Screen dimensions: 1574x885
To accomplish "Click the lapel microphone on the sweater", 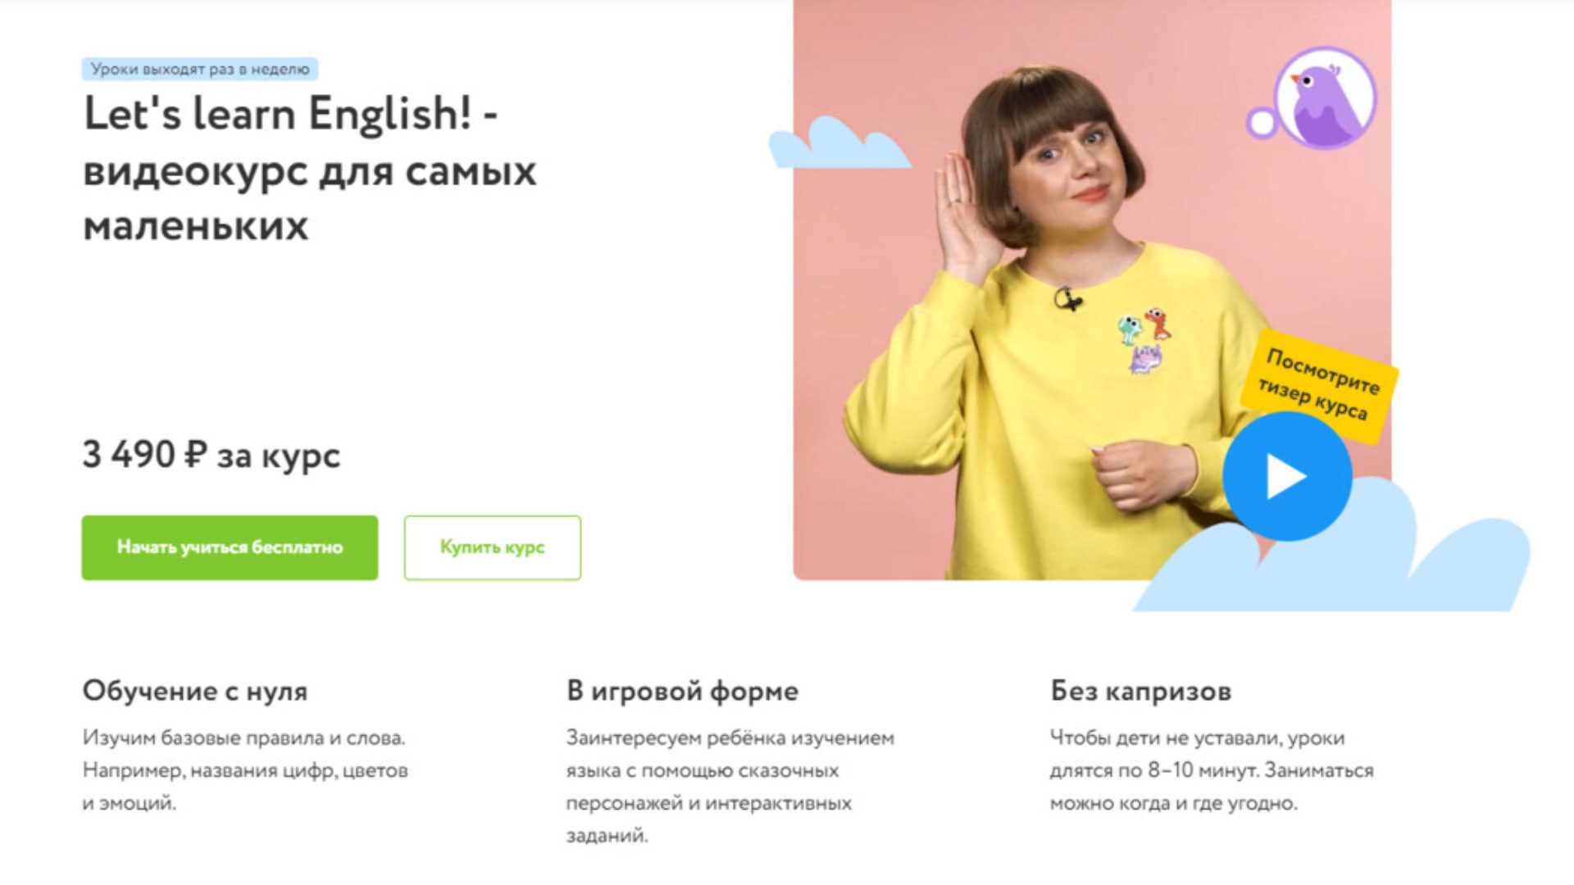I will click(x=1067, y=299).
